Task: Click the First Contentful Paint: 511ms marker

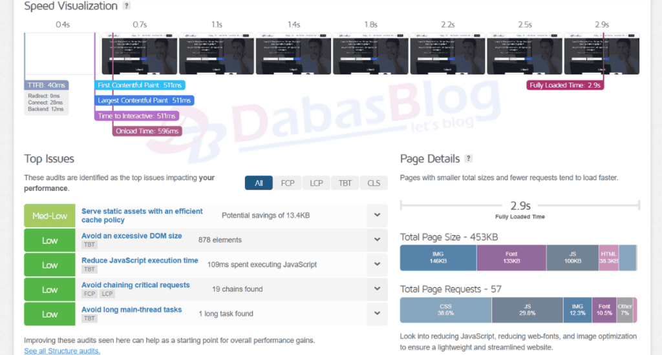Action: (140, 85)
